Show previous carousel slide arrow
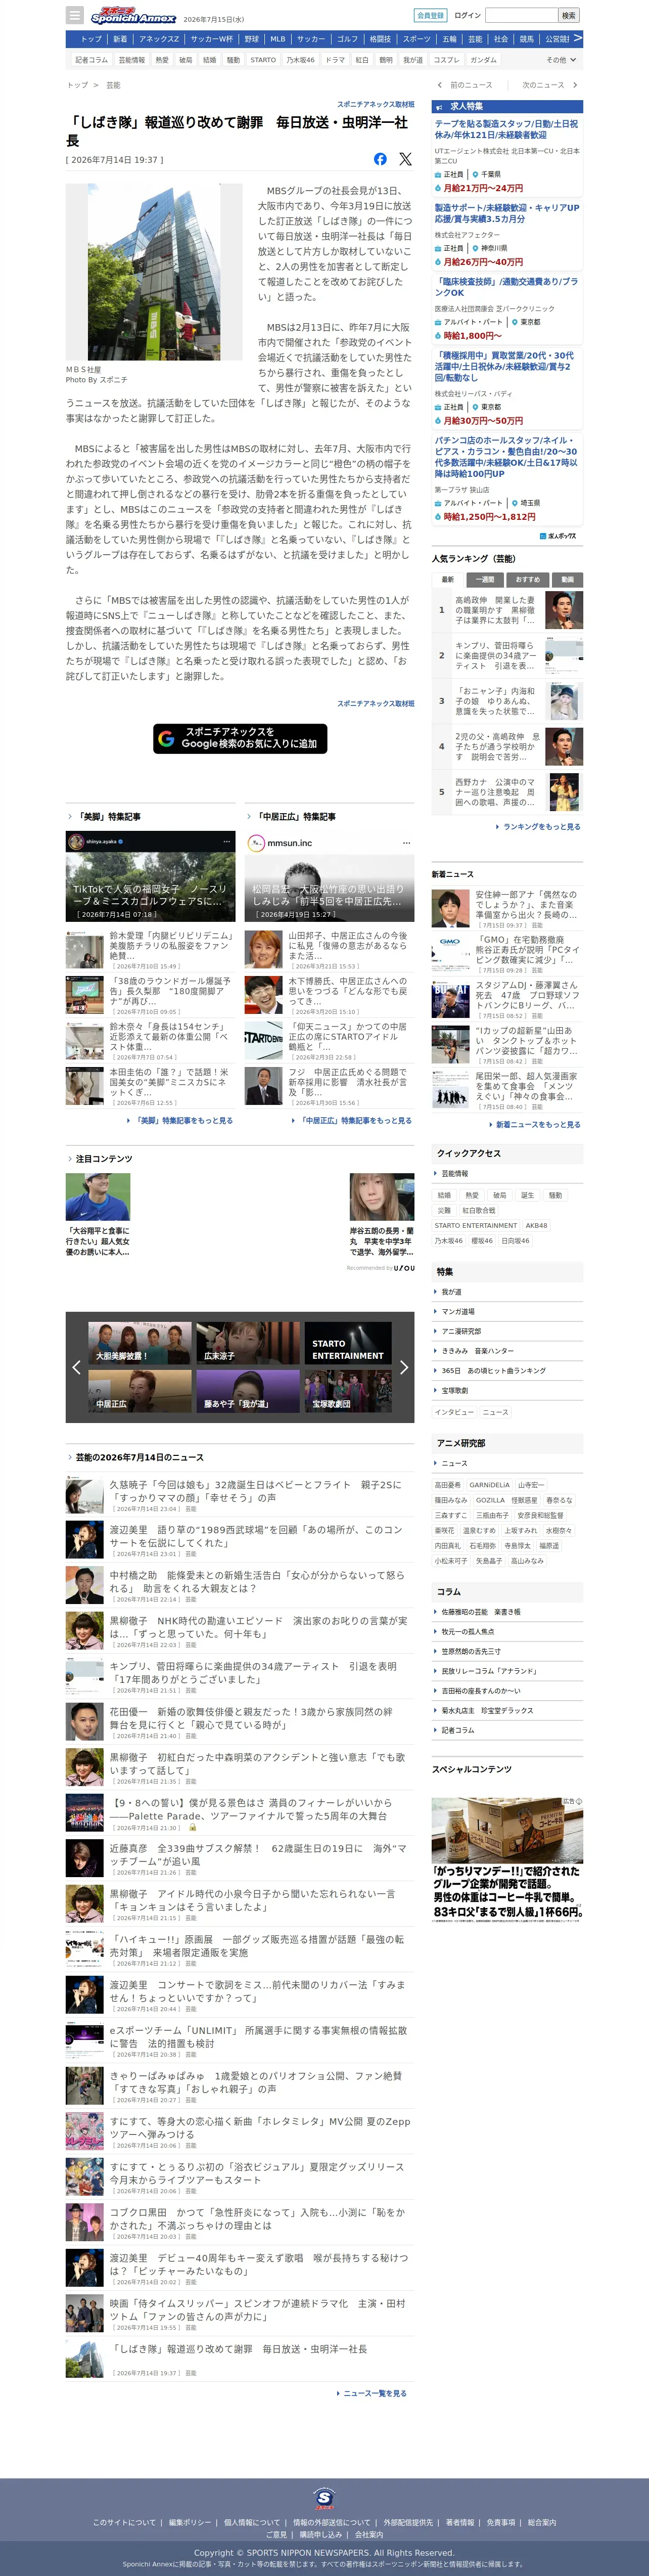 [76, 1367]
